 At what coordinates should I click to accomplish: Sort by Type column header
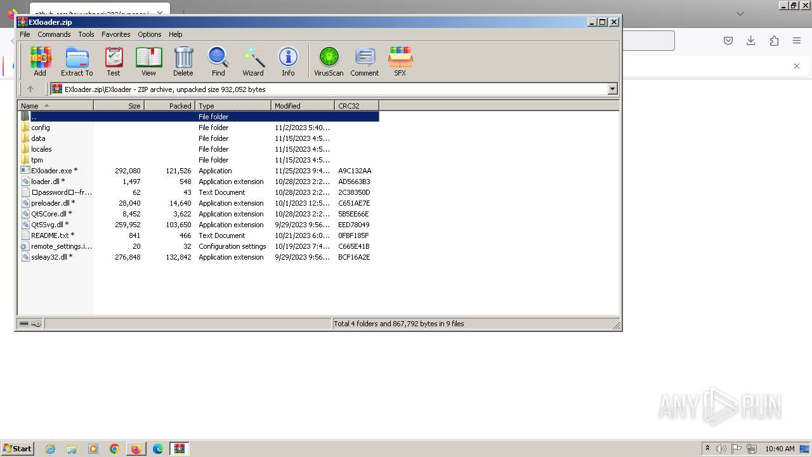click(233, 105)
